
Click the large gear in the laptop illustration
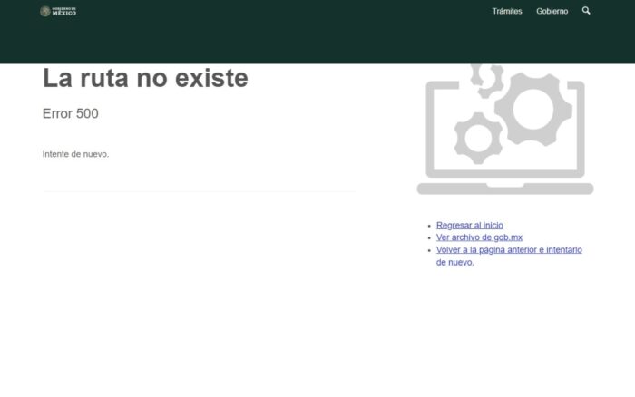coord(533,109)
